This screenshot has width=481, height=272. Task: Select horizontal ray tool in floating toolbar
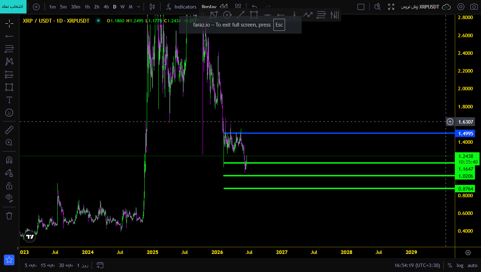(281, 15)
